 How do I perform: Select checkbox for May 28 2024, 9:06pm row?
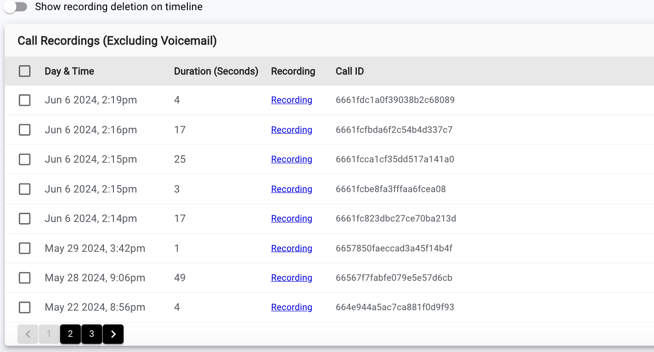(x=25, y=278)
